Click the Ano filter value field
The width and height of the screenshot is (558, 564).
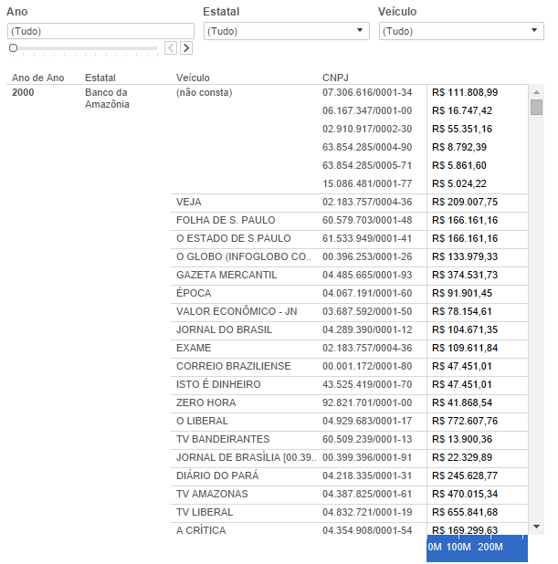(x=100, y=31)
